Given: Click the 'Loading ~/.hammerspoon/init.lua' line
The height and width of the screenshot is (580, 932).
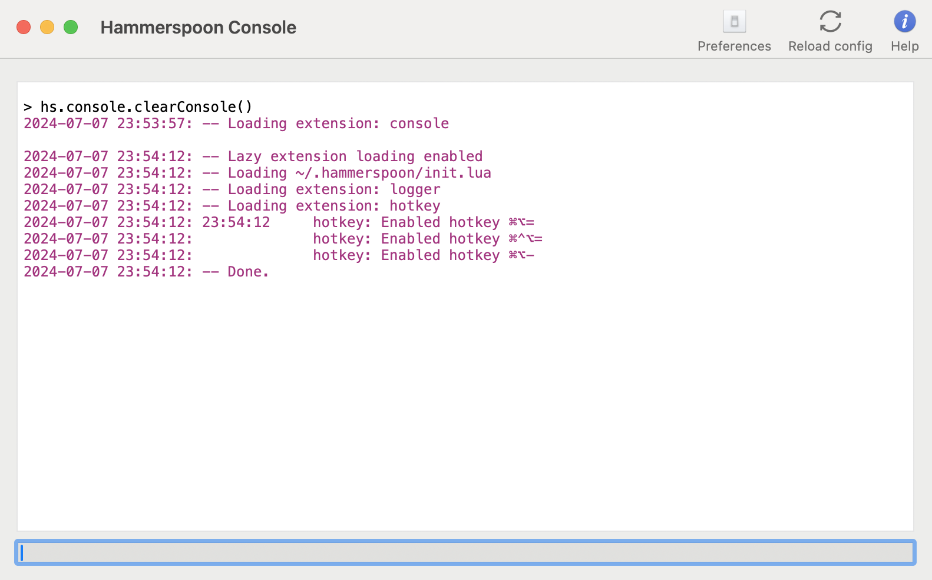Looking at the screenshot, I should coord(257,173).
